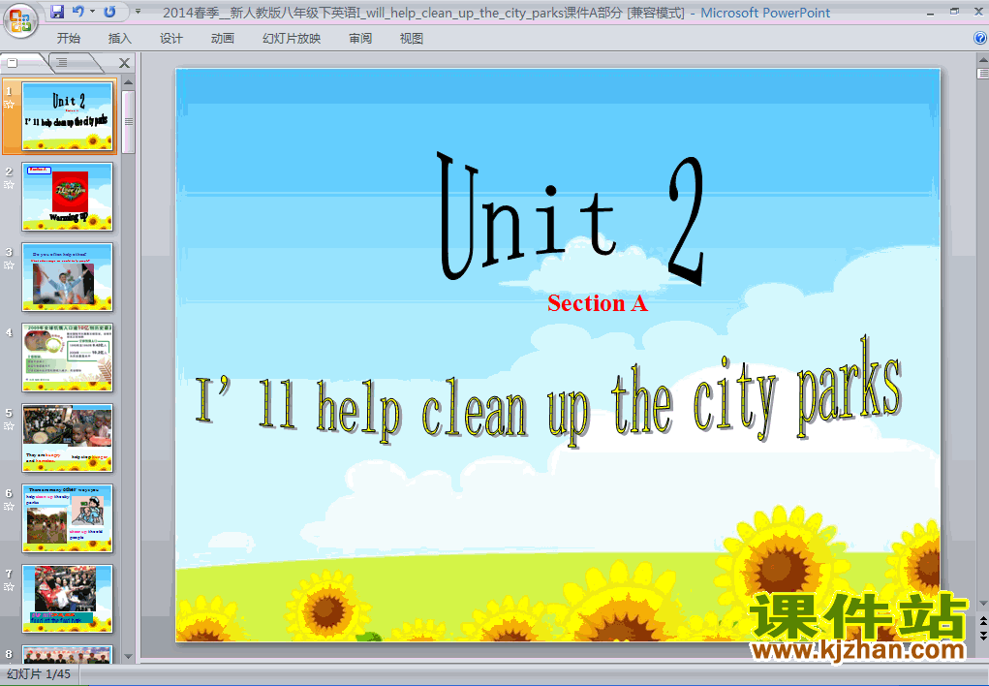Open the 动画 ribbon tab
The image size is (989, 686).
coord(223,39)
